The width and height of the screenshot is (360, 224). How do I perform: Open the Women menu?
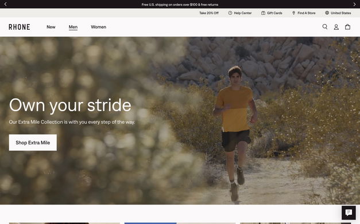(99, 27)
